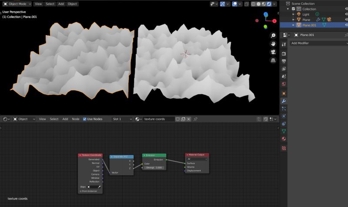This screenshot has width=348, height=207.
Task: Click the new material duplicate icon
Action: pyautogui.click(x=183, y=119)
